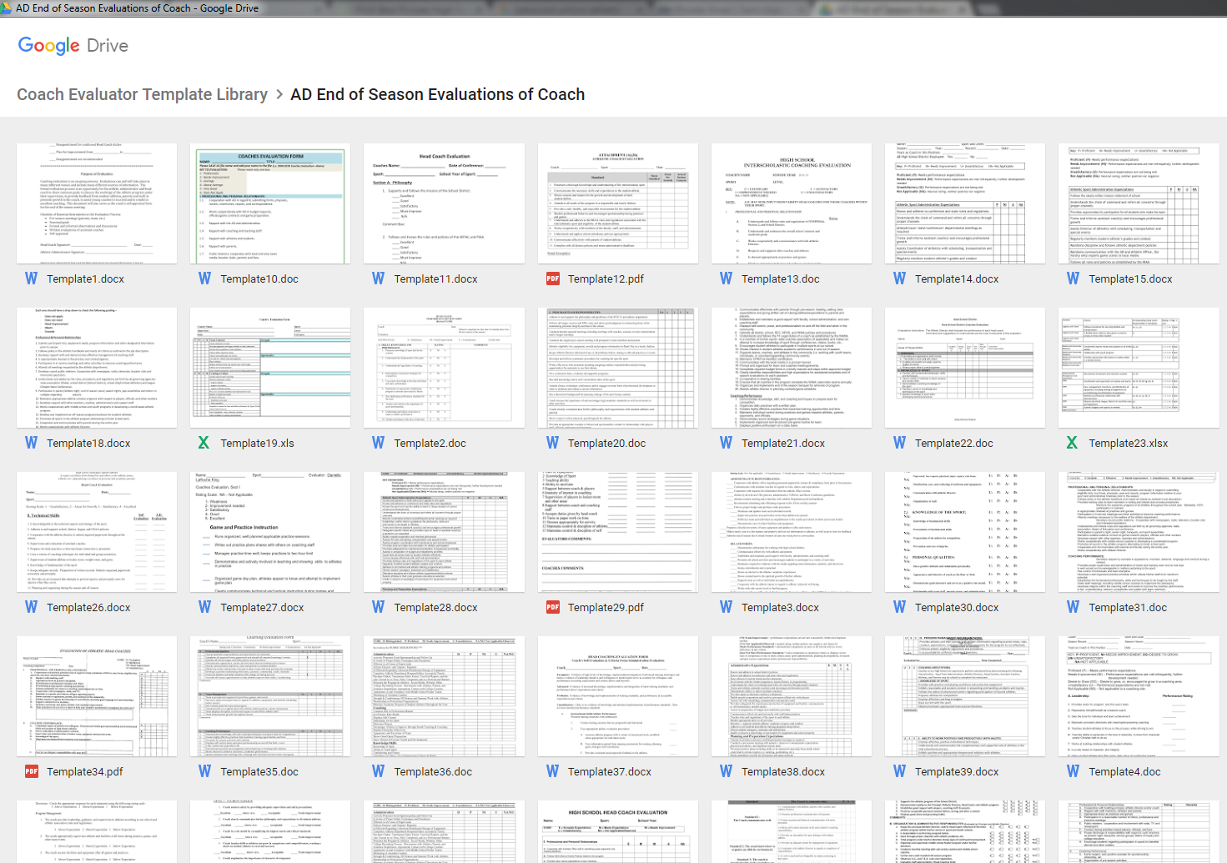Click the Word icon beside Template4.doc
The height and width of the screenshot is (863, 1227).
[1073, 771]
